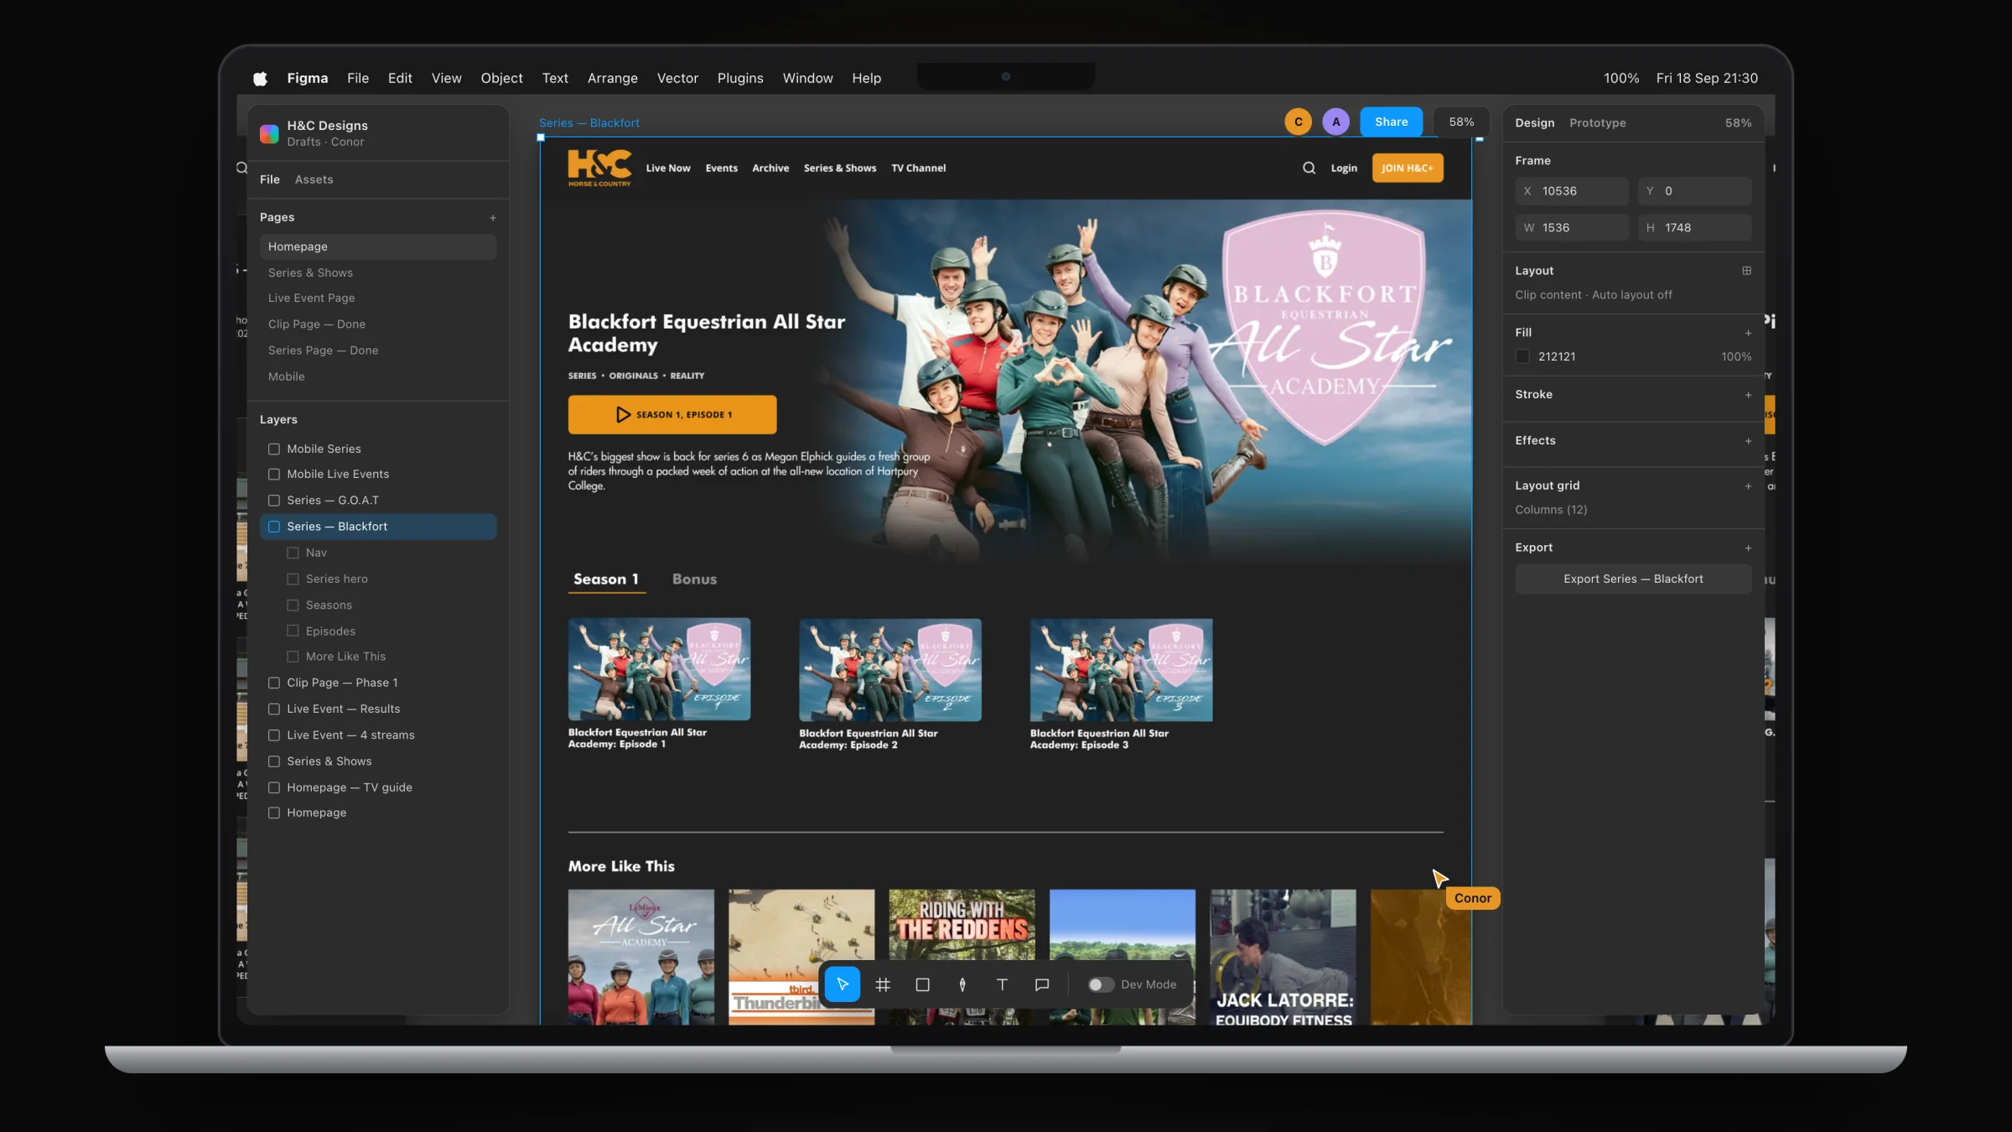Click the search magnifier in the left panel
This screenshot has width=2012, height=1132.
click(x=241, y=168)
